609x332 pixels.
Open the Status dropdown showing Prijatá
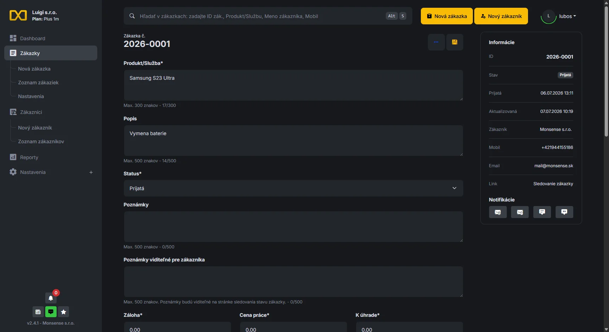coord(293,188)
